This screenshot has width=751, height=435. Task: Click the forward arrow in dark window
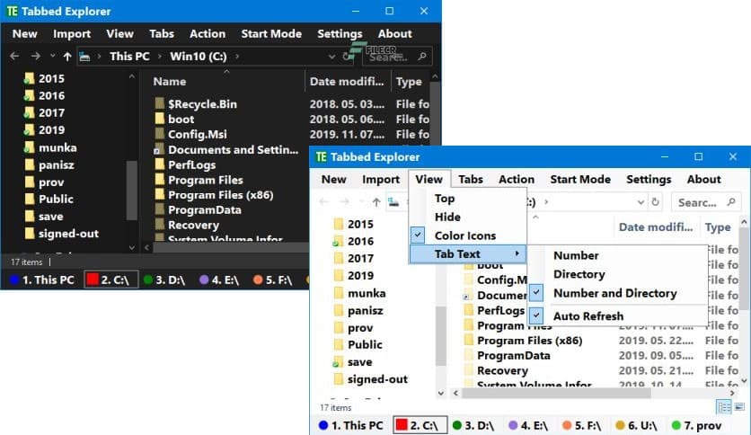point(35,56)
